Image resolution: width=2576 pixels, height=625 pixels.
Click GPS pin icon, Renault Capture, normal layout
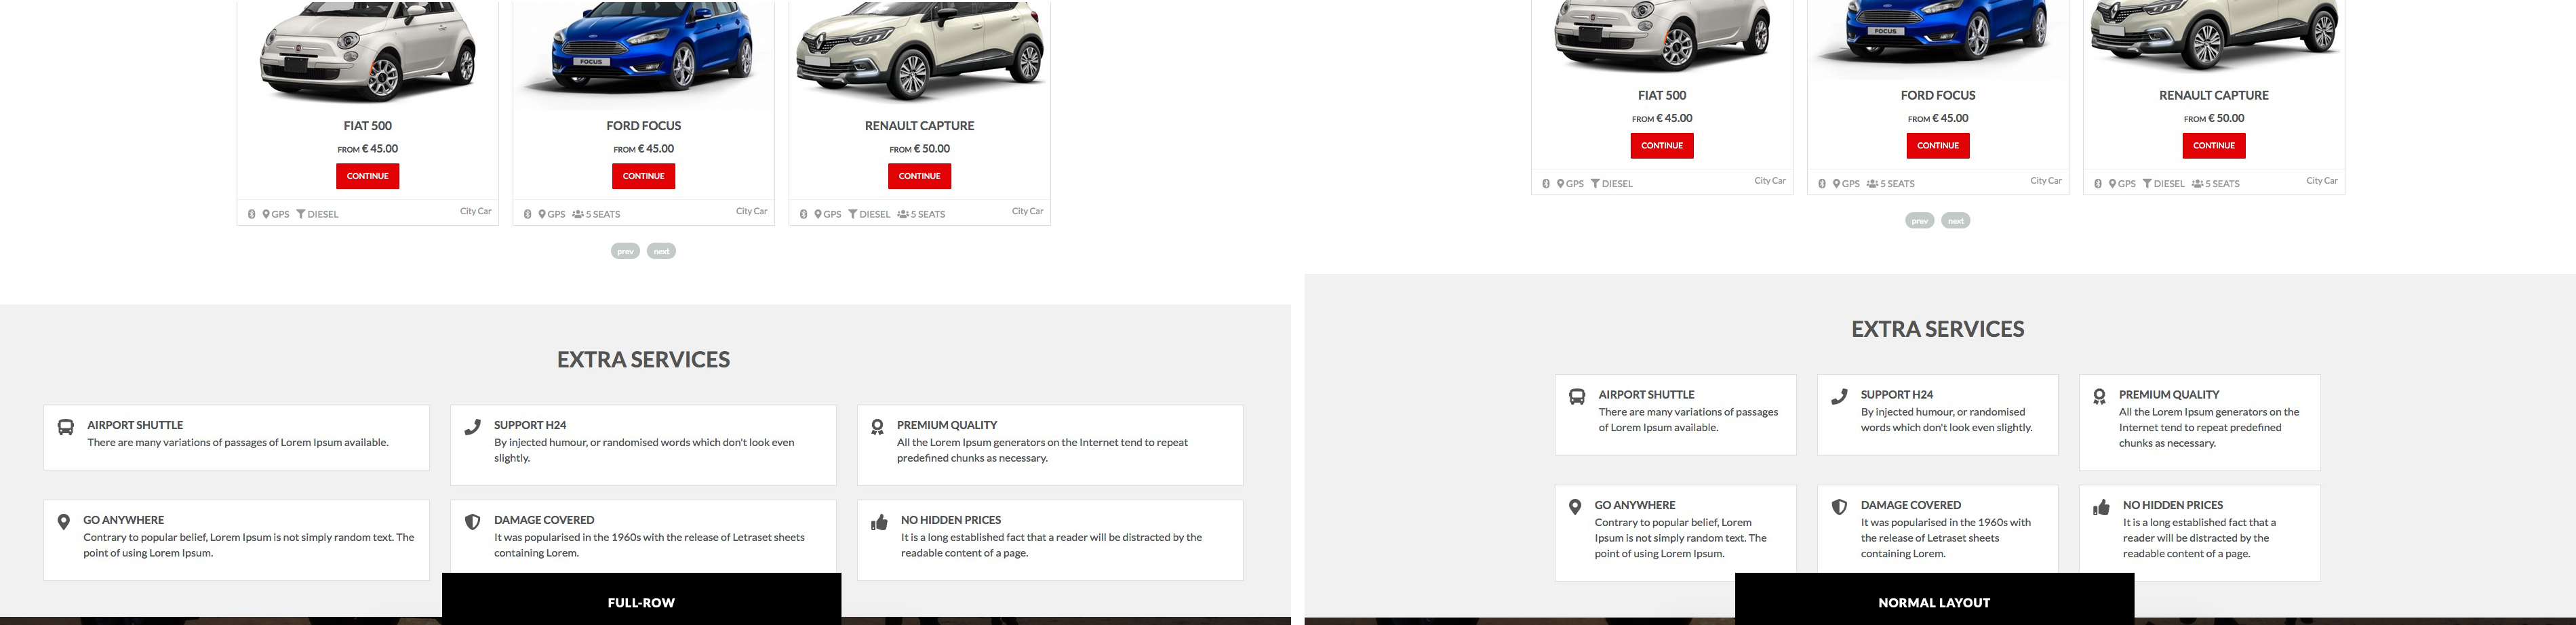click(x=2113, y=184)
